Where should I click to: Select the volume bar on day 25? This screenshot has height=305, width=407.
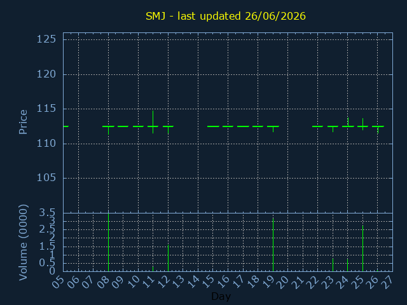coord(363,248)
